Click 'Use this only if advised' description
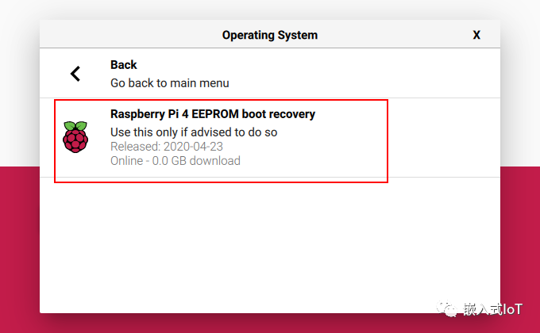Viewport: 540px width, 333px height. pyautogui.click(x=193, y=132)
